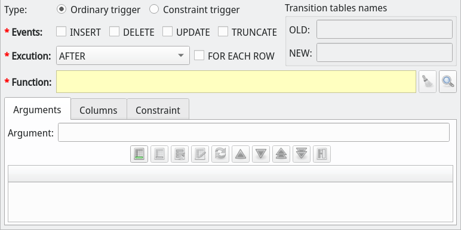Image resolution: width=461 pixels, height=230 pixels.
Task: Check the UPDATE event checkbox
Action: coord(168,32)
